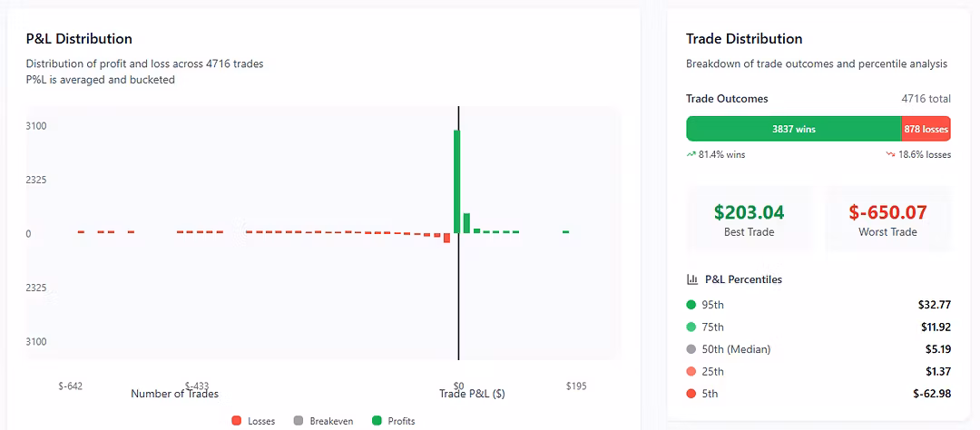Click the green dot next to 95th percentile
980x430 pixels.
tap(691, 305)
